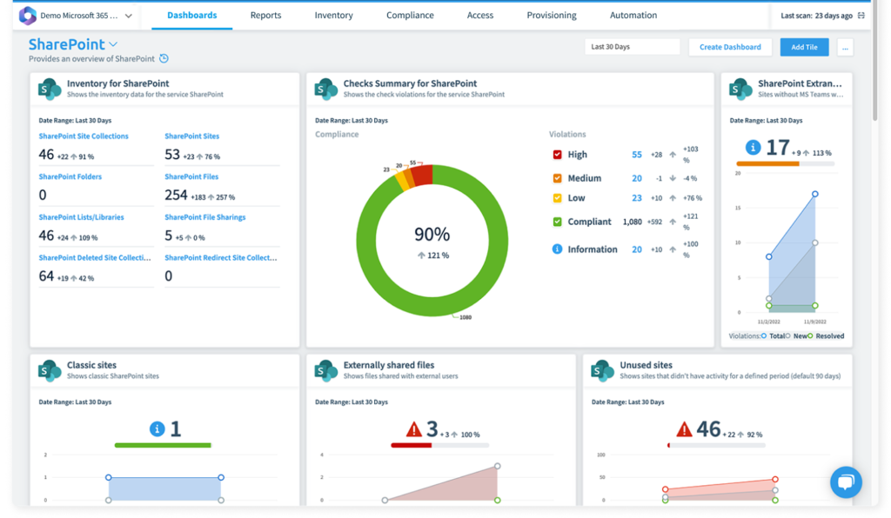Click the info icon beside 1 on Classic sites
Viewport: 891px width, 518px height.
157,429
